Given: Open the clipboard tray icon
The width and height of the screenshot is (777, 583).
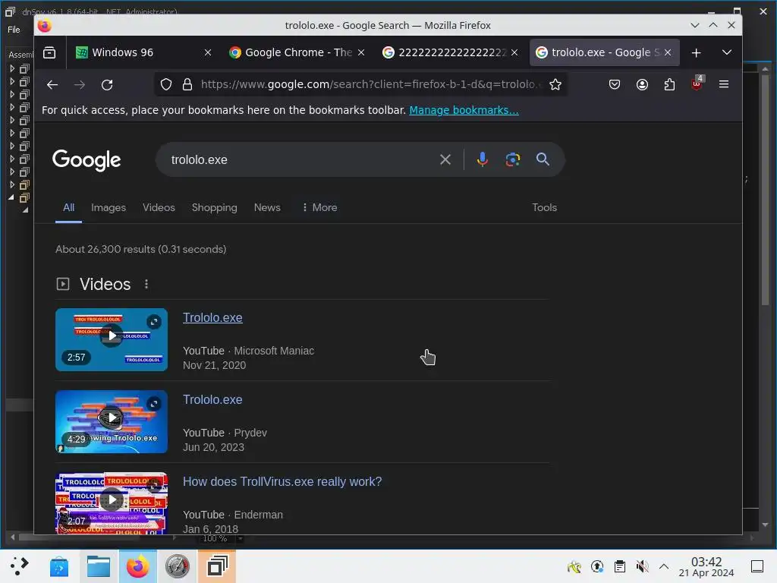Looking at the screenshot, I should [x=619, y=566].
